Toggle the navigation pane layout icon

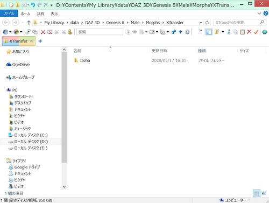click(209, 32)
